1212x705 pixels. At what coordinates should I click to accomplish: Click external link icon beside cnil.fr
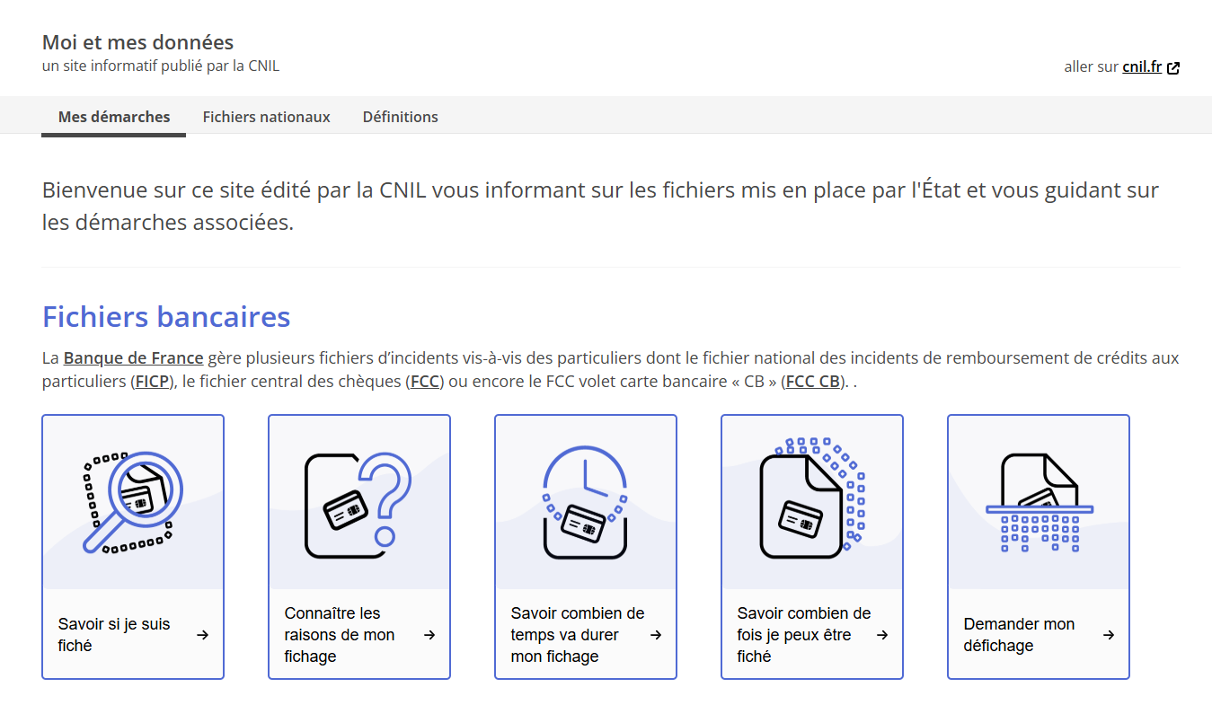(1173, 67)
